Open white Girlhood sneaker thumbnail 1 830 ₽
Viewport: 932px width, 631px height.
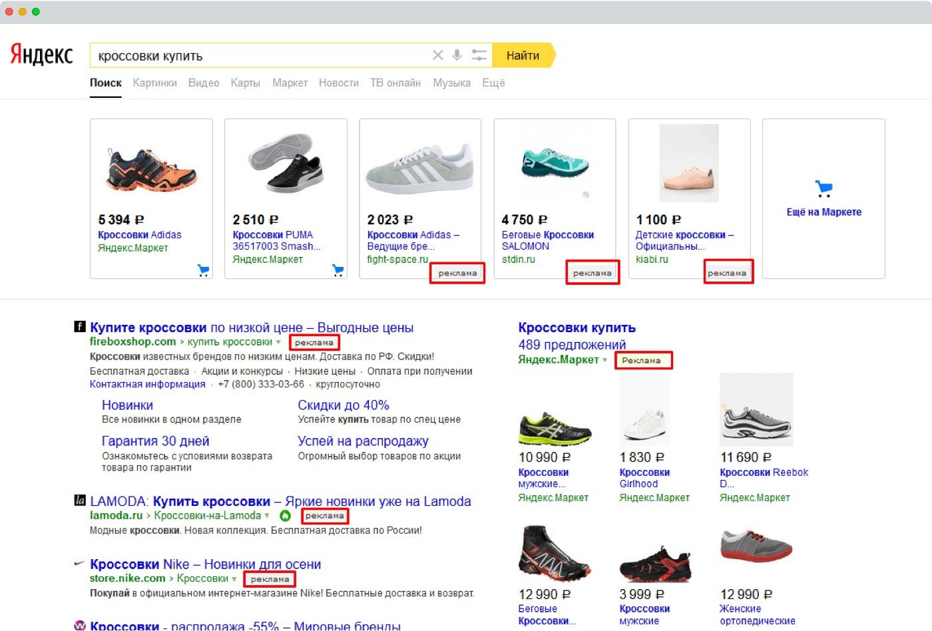coord(644,409)
